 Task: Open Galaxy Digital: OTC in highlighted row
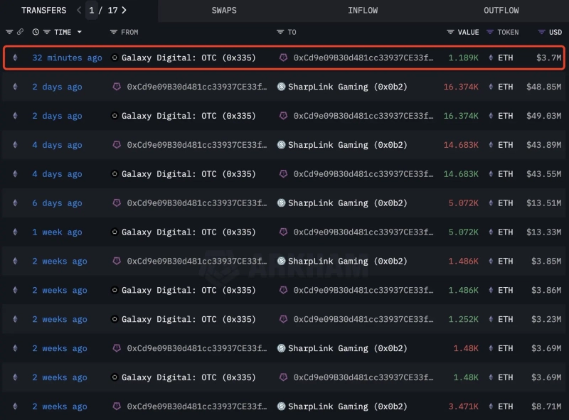[x=188, y=58]
